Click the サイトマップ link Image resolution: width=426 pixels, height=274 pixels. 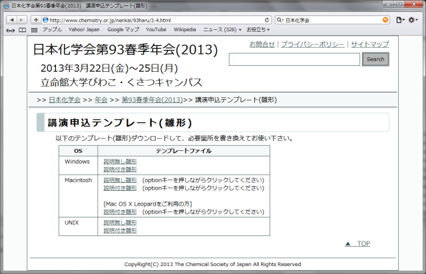pos(369,44)
